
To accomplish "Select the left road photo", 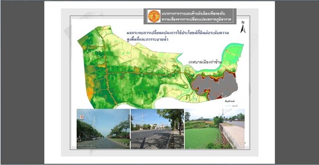I will [103, 129].
